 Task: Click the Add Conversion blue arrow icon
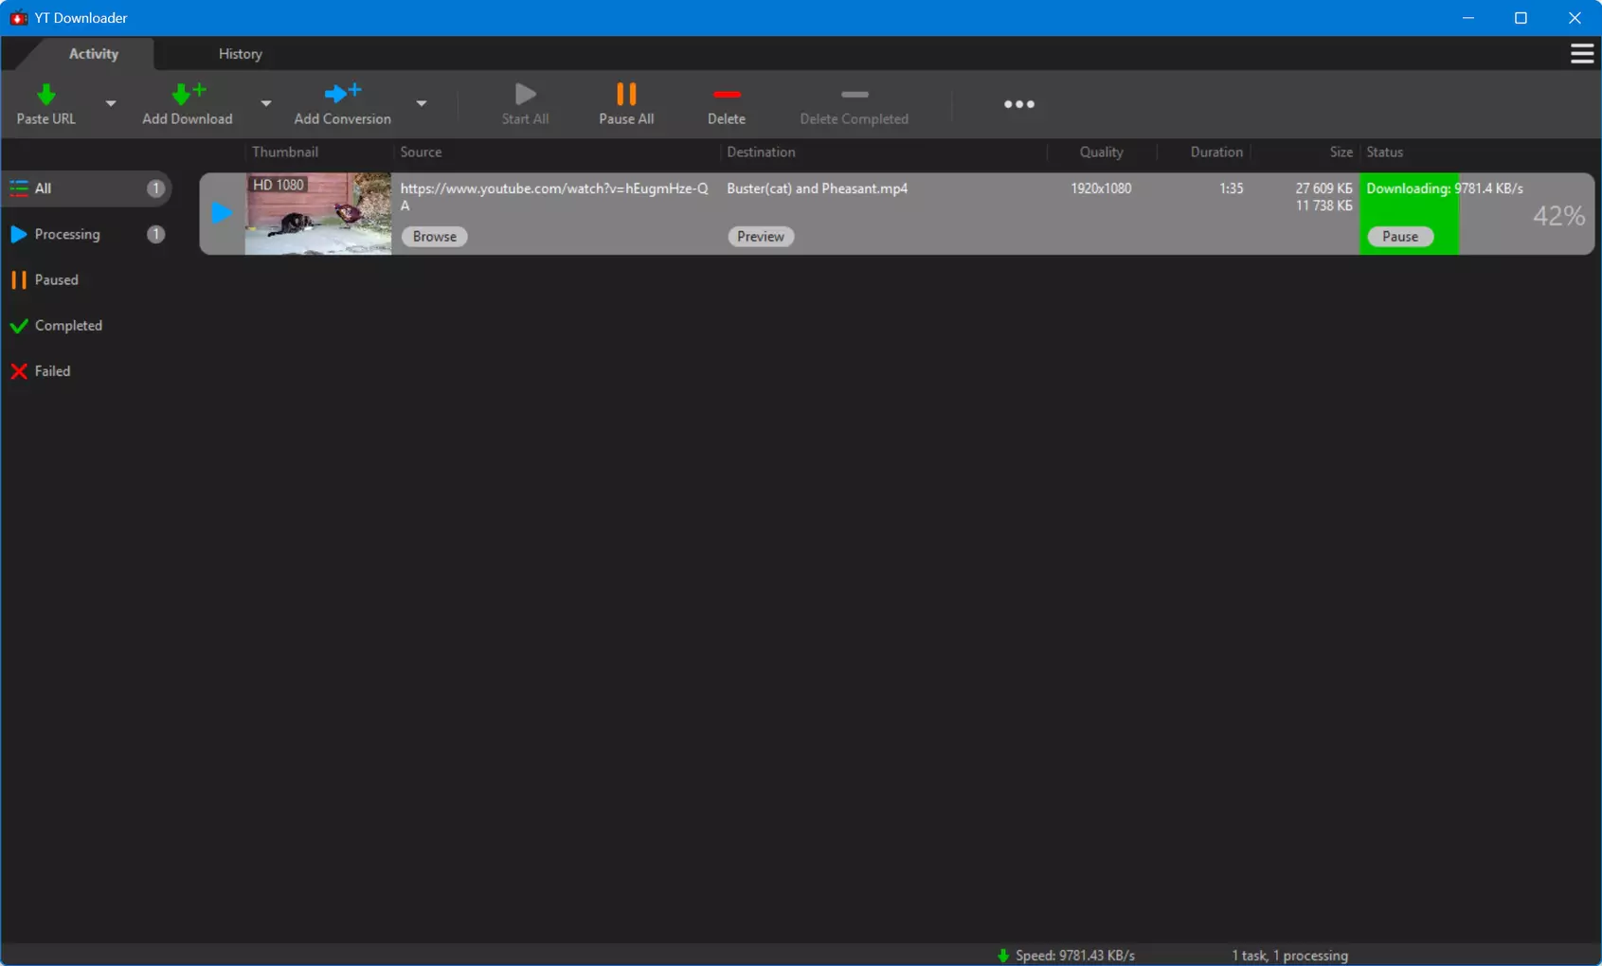[342, 93]
